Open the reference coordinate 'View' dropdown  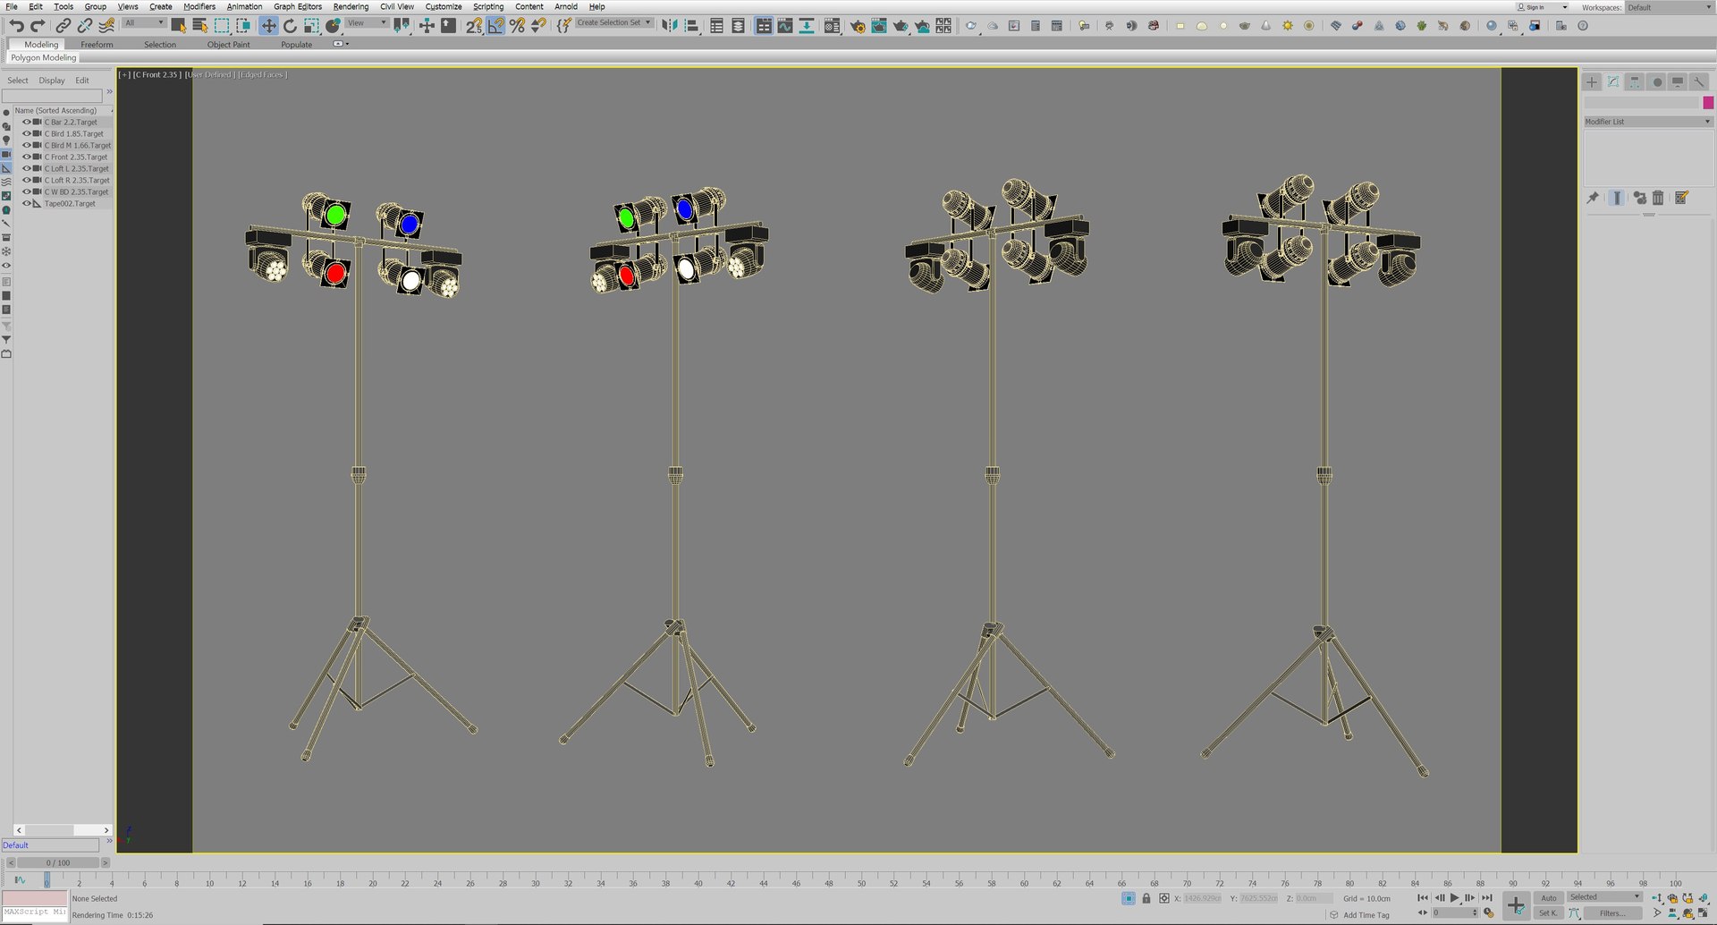click(367, 23)
